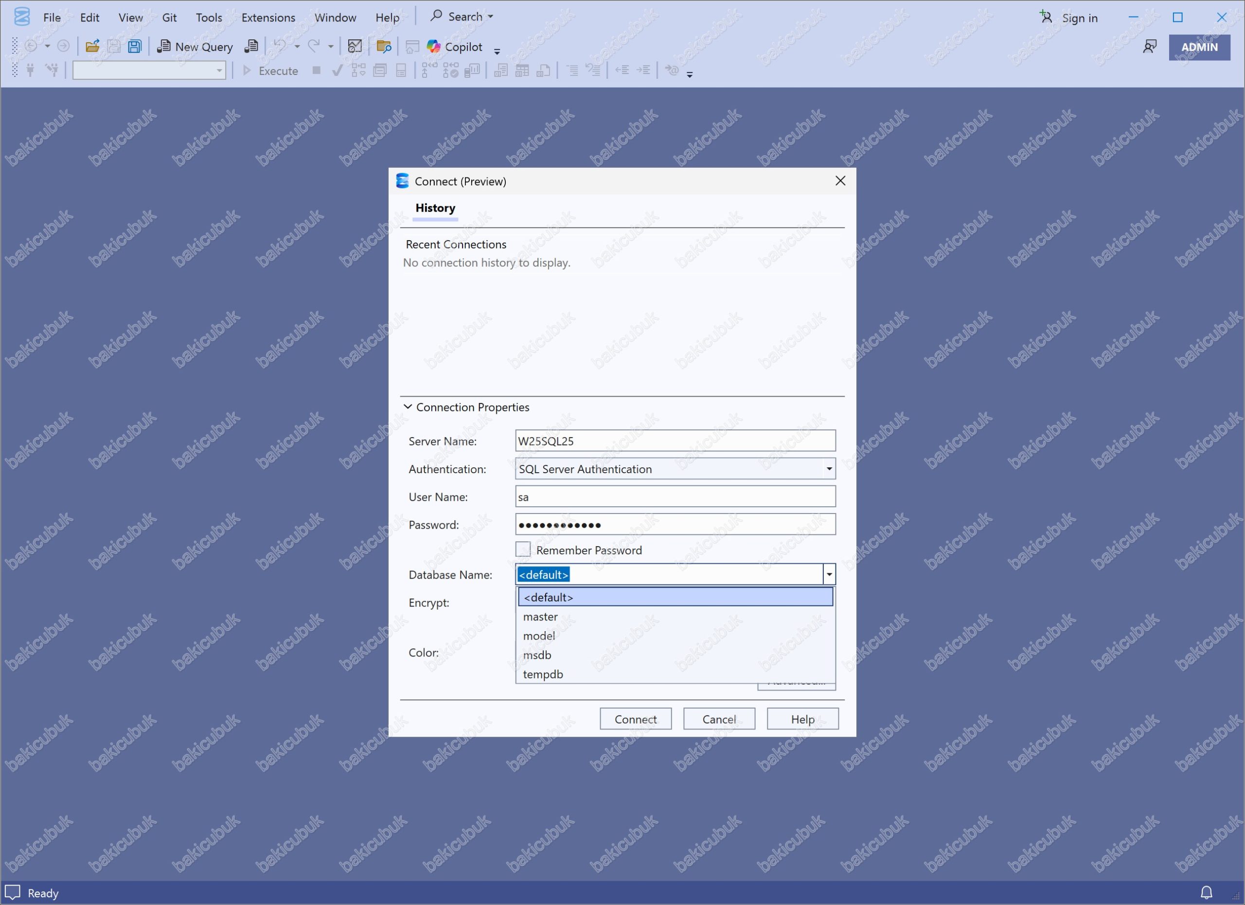
Task: Start a New Query from toolbar
Action: coord(195,47)
